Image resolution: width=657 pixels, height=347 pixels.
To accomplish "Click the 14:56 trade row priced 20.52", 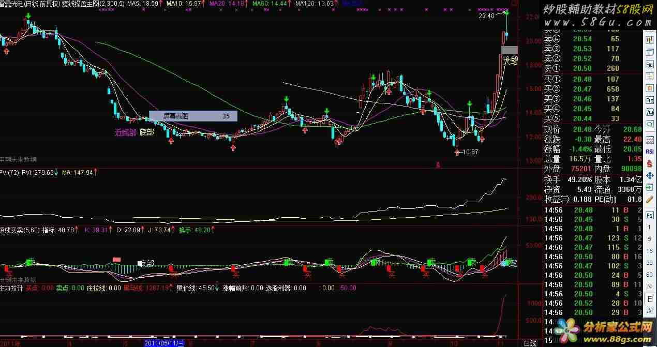I will pos(593,303).
